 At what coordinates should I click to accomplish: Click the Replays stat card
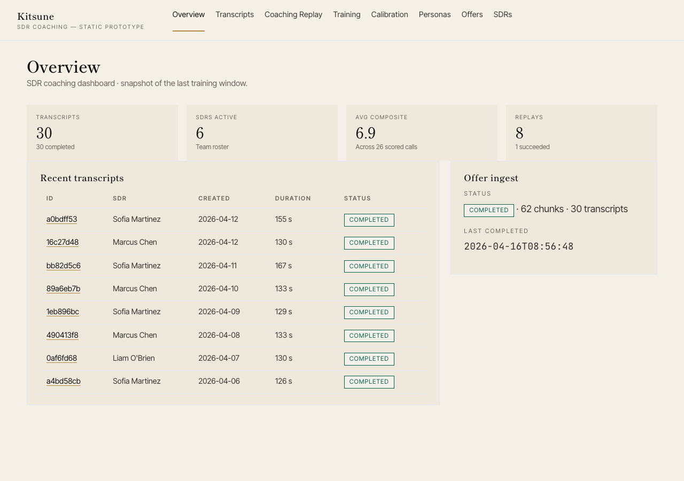(x=581, y=133)
